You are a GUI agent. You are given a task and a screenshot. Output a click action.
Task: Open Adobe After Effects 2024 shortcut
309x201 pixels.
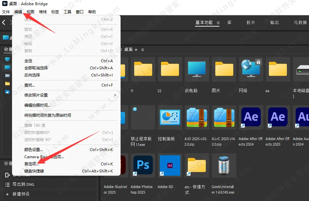tap(251, 117)
